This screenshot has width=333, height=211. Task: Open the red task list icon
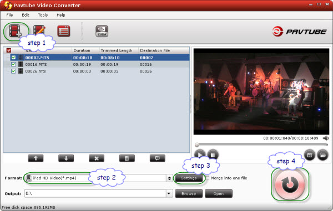pyautogui.click(x=64, y=31)
